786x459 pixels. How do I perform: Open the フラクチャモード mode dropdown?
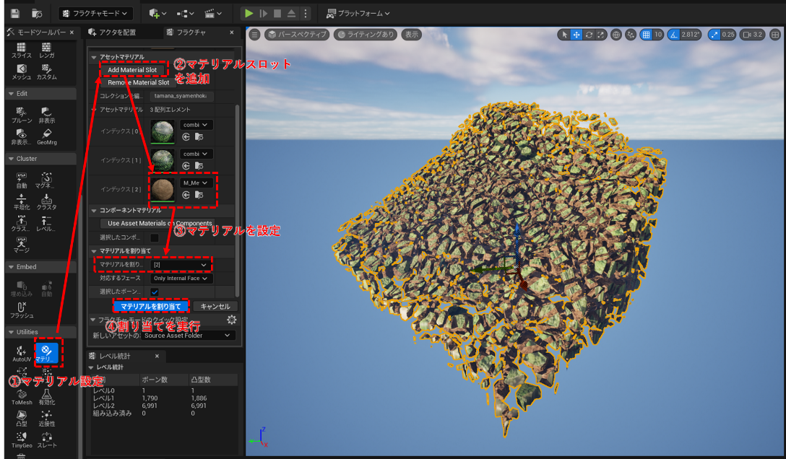point(95,13)
